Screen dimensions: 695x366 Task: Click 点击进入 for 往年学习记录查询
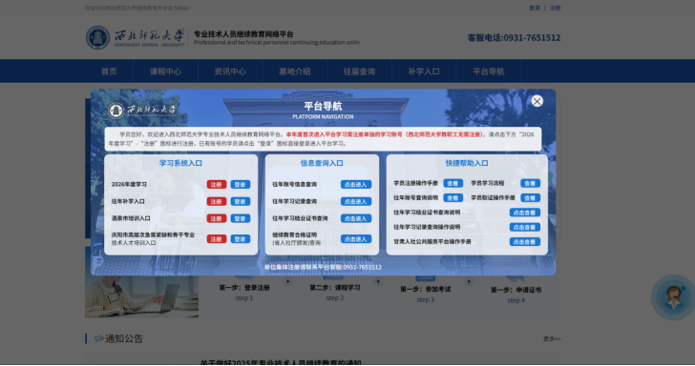pyautogui.click(x=356, y=201)
